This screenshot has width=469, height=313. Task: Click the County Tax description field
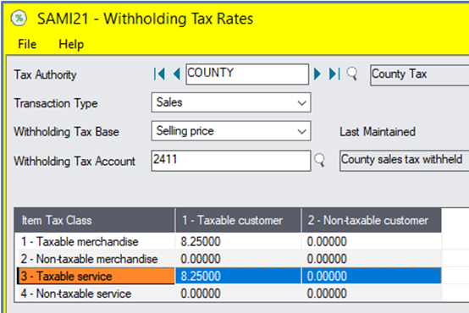(x=419, y=75)
